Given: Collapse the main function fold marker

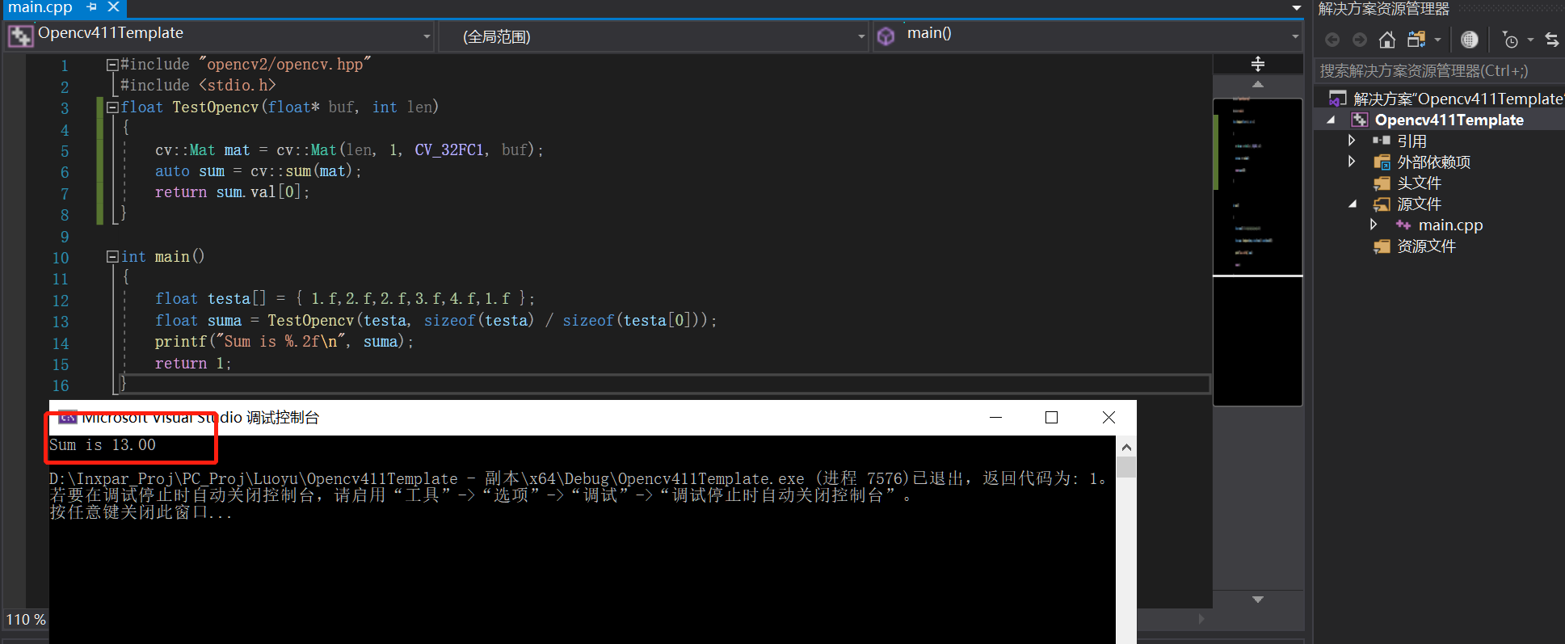Looking at the screenshot, I should coord(112,257).
